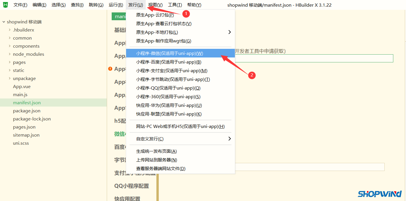This screenshot has height=201, width=406.
Task: Open the 自定义发行(C) menu entry
Action: 181,139
